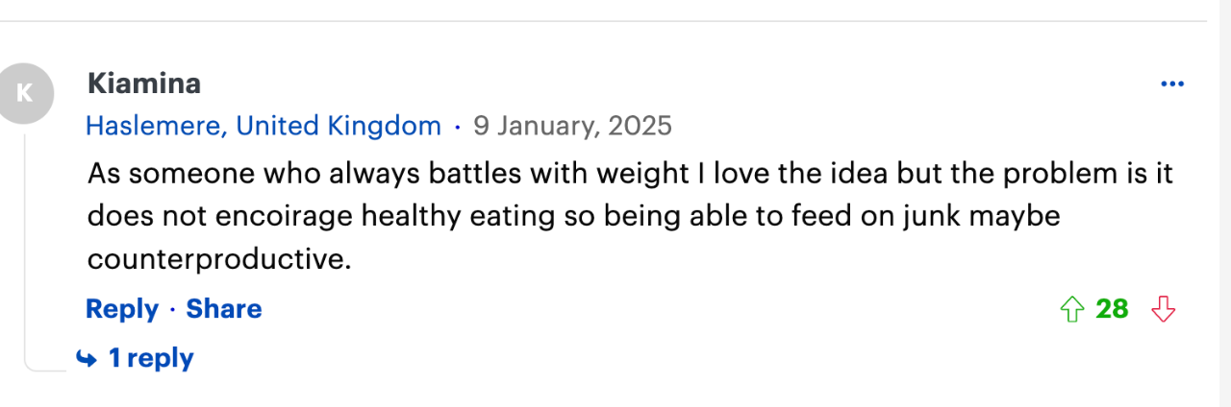Collapse thread using the vertical line
Viewport: 1231px width, 407px height.
(26, 245)
